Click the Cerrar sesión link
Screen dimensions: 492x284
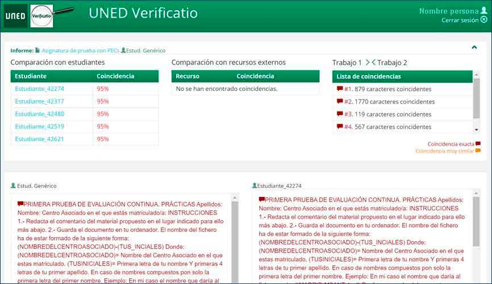pos(460,20)
